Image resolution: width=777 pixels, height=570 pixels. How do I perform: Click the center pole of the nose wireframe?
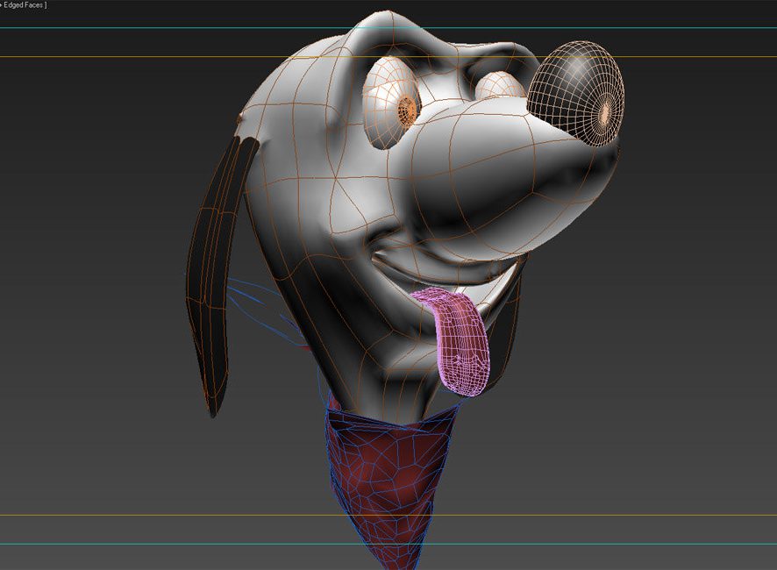coord(605,111)
